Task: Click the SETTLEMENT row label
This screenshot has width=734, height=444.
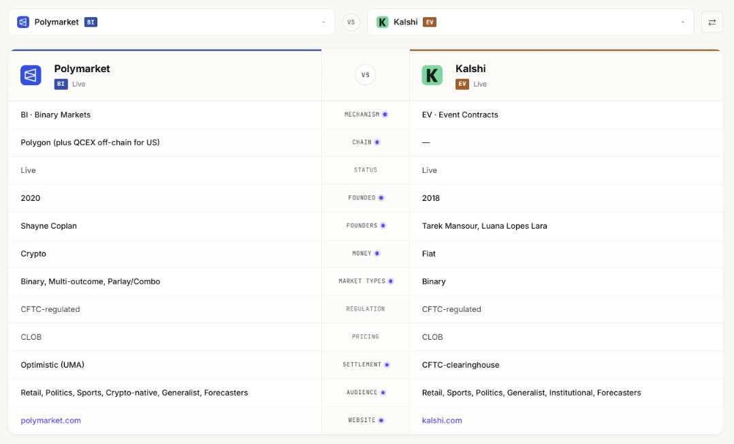Action: point(362,364)
